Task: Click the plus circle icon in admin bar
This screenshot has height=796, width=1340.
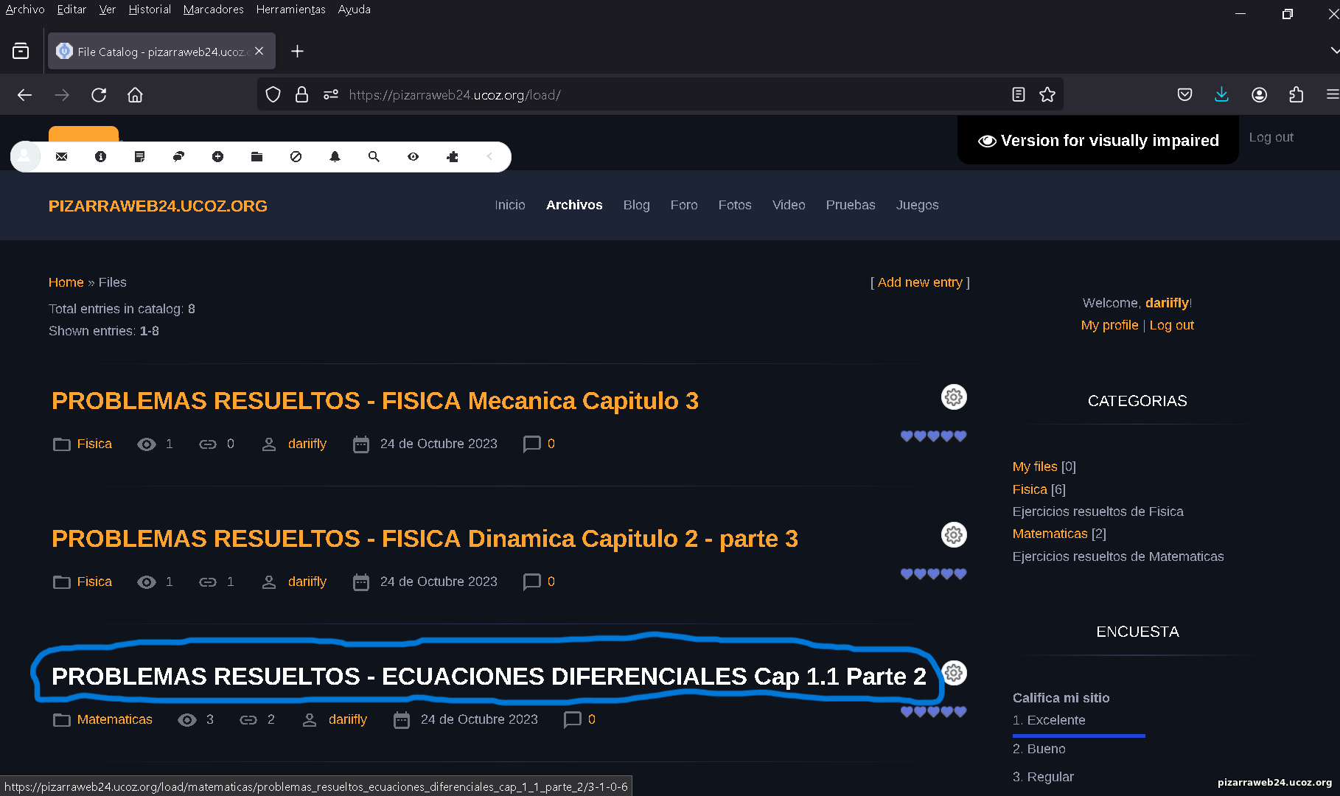Action: click(x=217, y=157)
